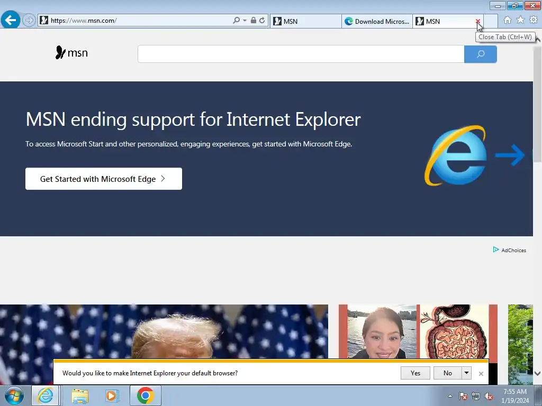Open the Favorites star icon
The image size is (542, 406).
click(520, 20)
